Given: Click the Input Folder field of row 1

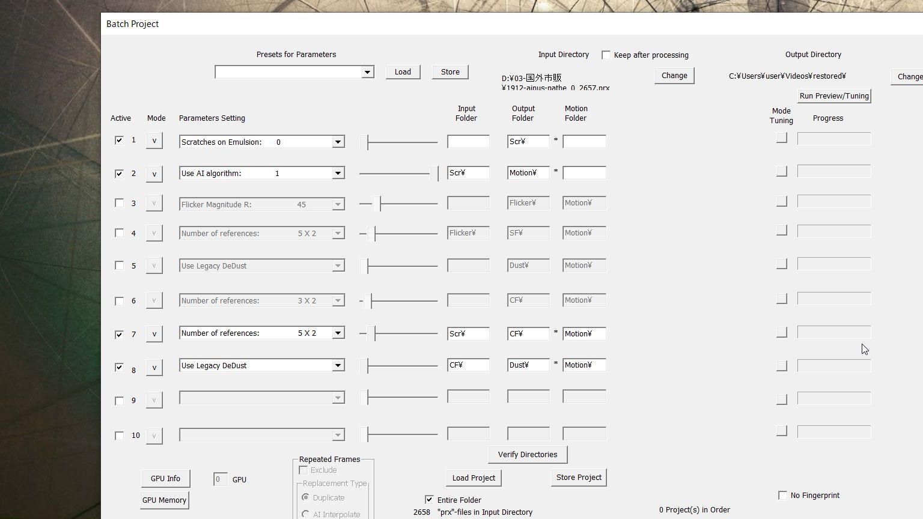Looking at the screenshot, I should click(x=468, y=142).
